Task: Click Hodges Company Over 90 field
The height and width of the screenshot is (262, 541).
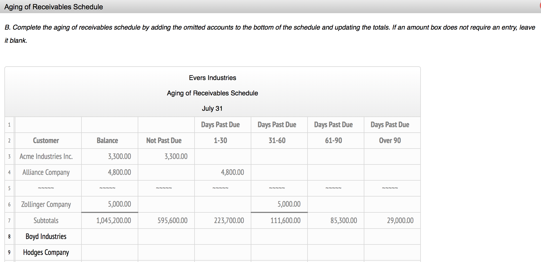Action: pos(392,252)
